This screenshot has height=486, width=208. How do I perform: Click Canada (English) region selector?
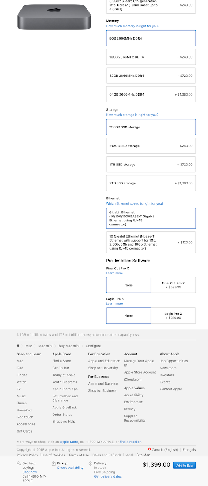coord(165,450)
